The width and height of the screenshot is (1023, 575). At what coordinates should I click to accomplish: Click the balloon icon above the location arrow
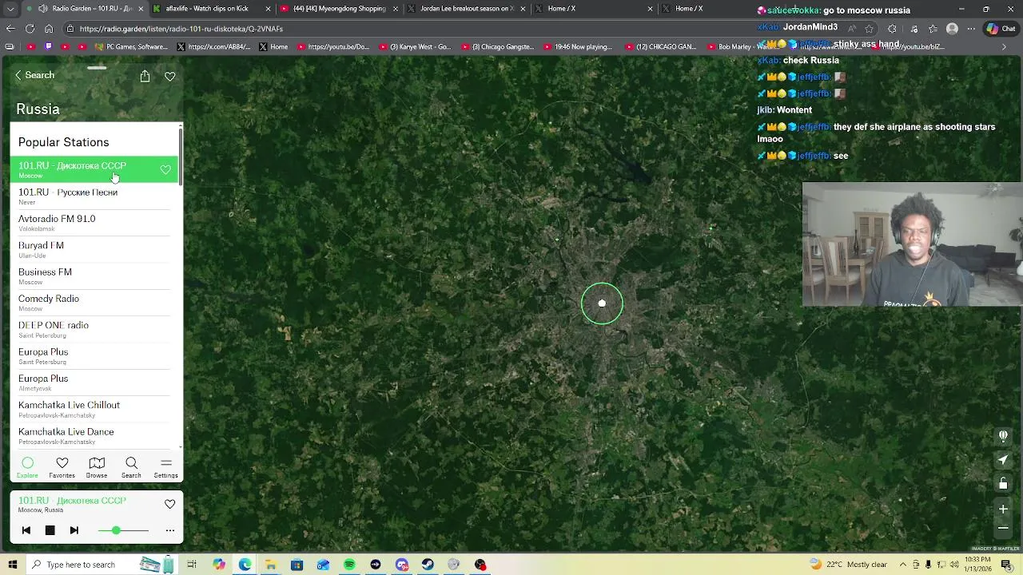click(1003, 436)
